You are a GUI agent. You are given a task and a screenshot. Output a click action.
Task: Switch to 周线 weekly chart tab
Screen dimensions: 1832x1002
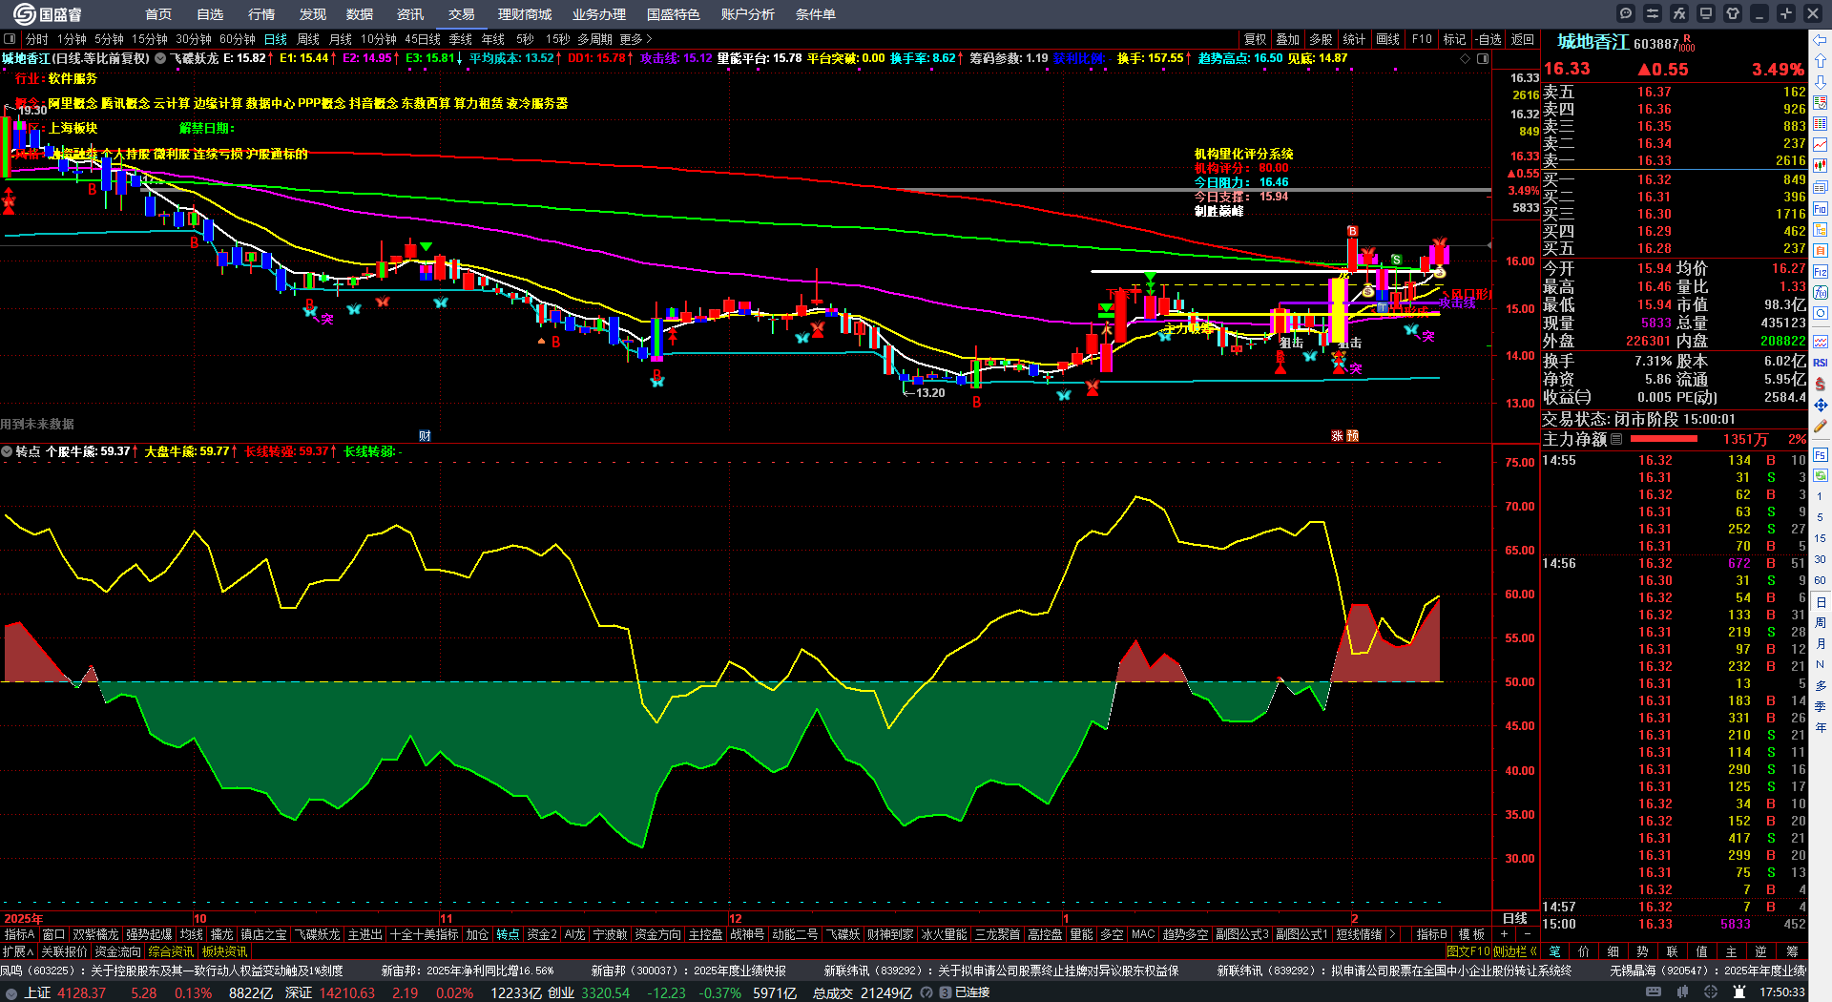point(308,39)
